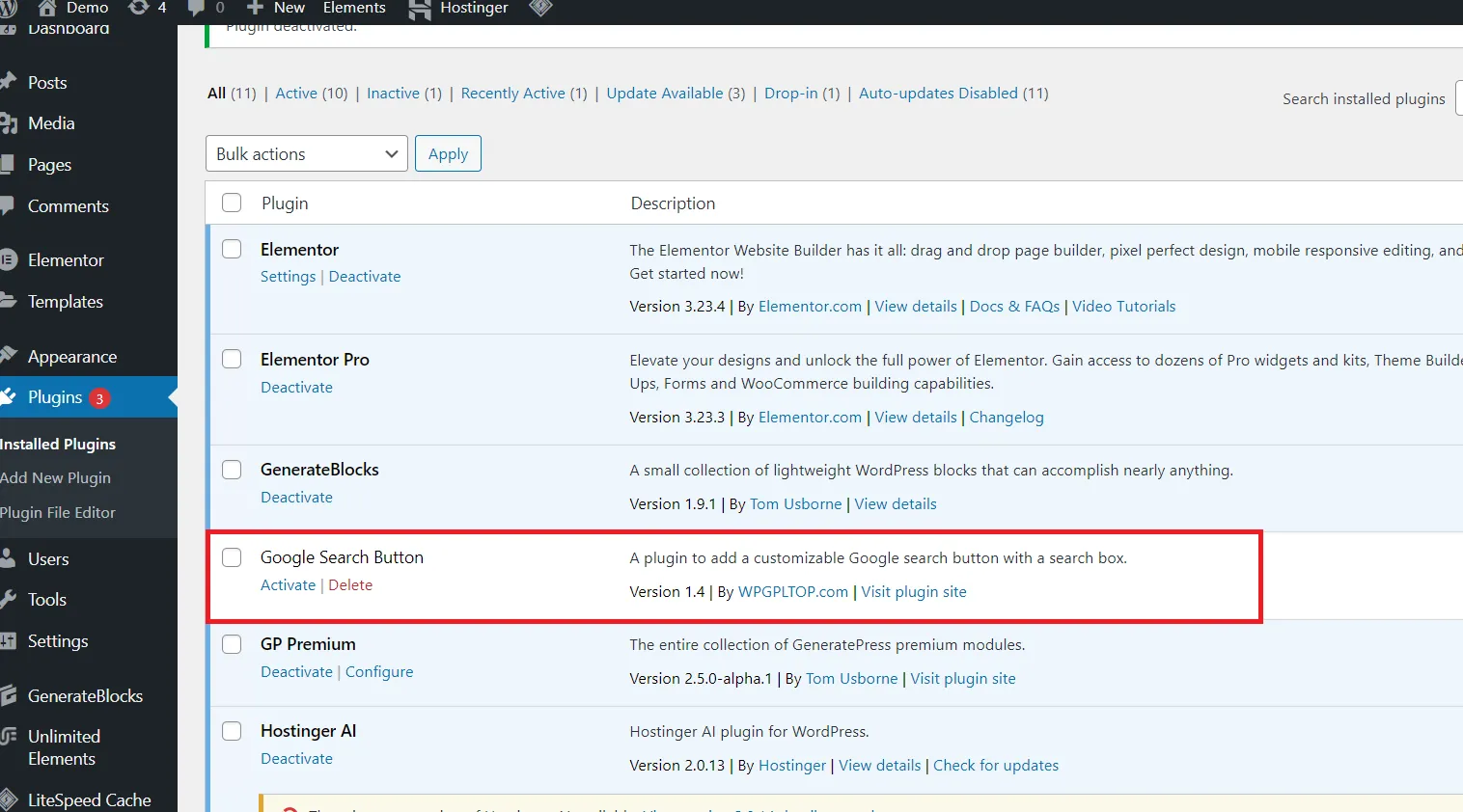Toggle the select-all plugins checkbox
The height and width of the screenshot is (812, 1463).
click(232, 203)
